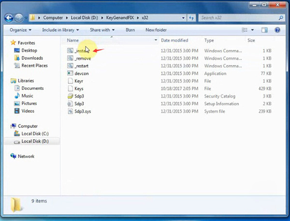Open the Organize menu
The image size is (290, 221).
tap(20, 30)
